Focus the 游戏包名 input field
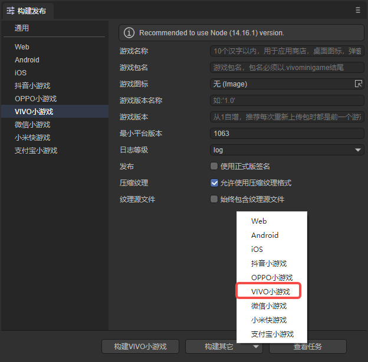The width and height of the screenshot is (368, 362). pos(287,68)
